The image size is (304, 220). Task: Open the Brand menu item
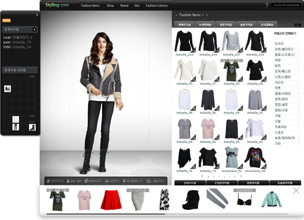(124, 5)
